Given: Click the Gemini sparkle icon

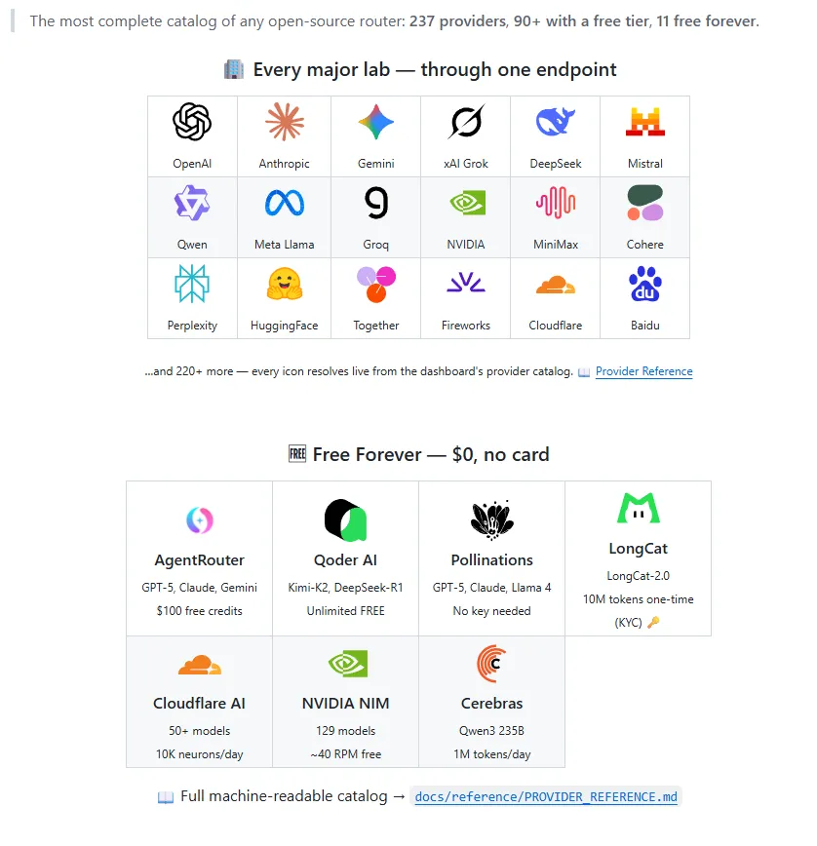Looking at the screenshot, I should [376, 122].
